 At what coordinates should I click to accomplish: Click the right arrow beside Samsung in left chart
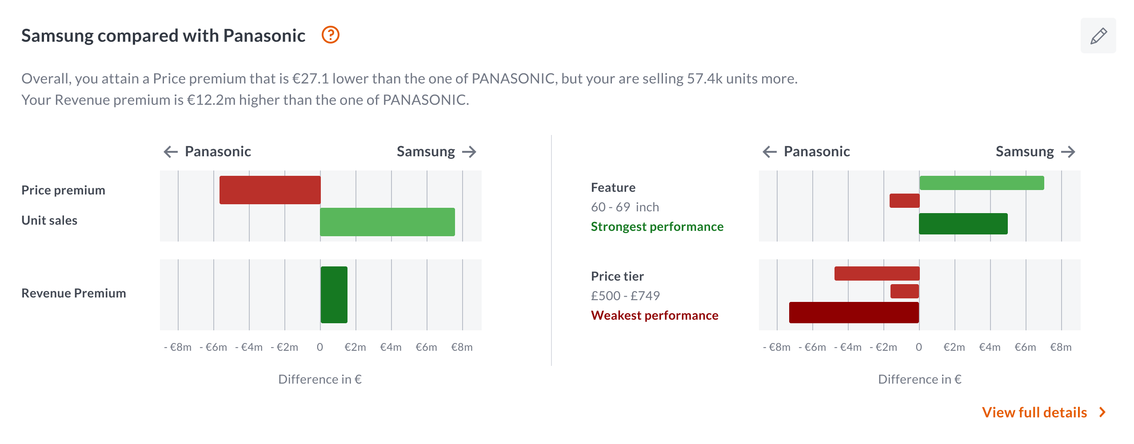click(469, 152)
